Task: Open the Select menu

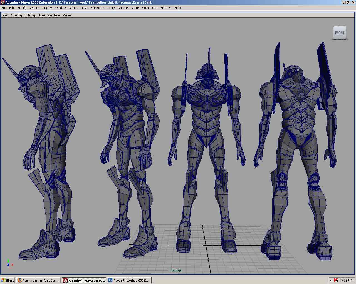Action: click(73, 8)
